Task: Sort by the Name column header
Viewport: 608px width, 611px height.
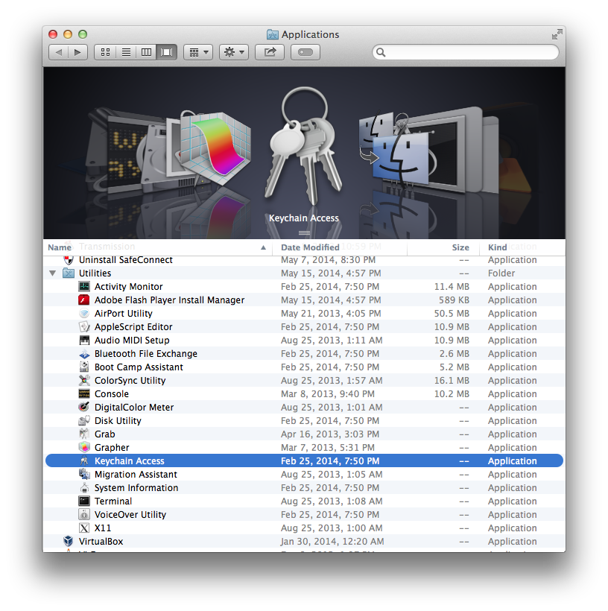Action: click(x=157, y=247)
